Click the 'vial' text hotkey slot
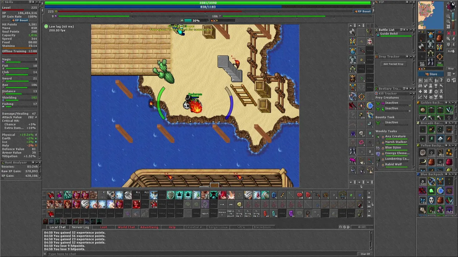 (223, 205)
